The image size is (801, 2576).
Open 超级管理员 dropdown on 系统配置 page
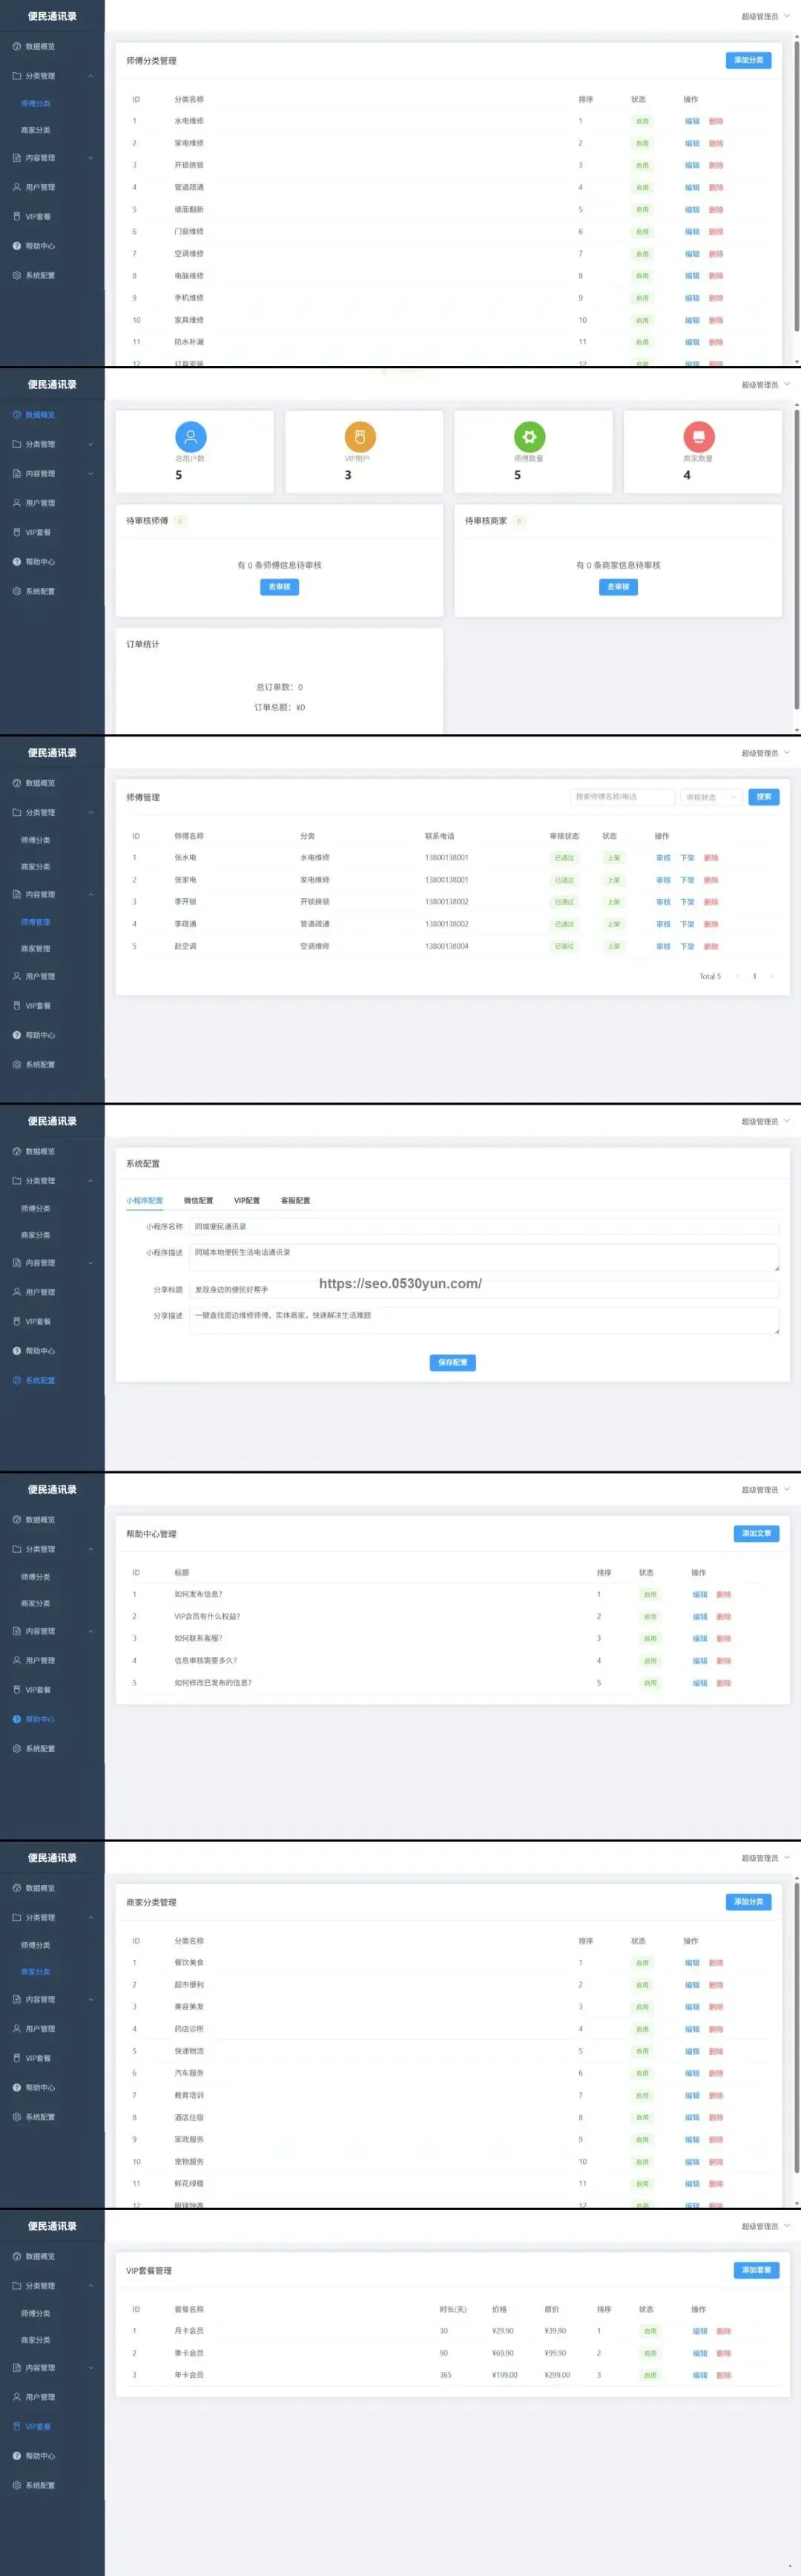coord(765,1122)
